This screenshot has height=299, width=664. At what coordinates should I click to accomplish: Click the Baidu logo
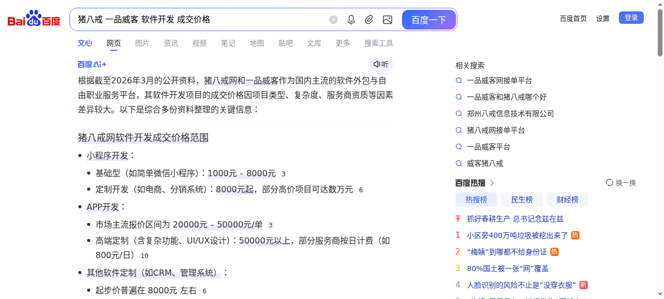point(34,19)
